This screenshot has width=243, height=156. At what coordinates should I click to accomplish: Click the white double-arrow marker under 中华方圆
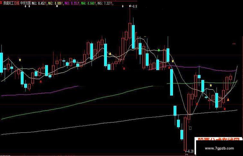click(x=29, y=6)
